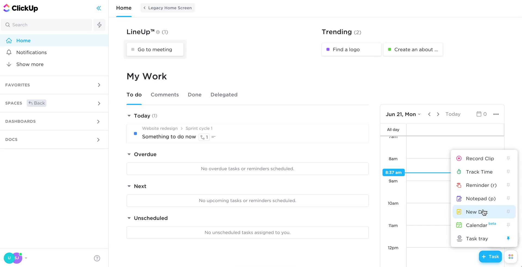Click Legacy Home Screen button
This screenshot has width=522, height=267.
click(x=167, y=8)
